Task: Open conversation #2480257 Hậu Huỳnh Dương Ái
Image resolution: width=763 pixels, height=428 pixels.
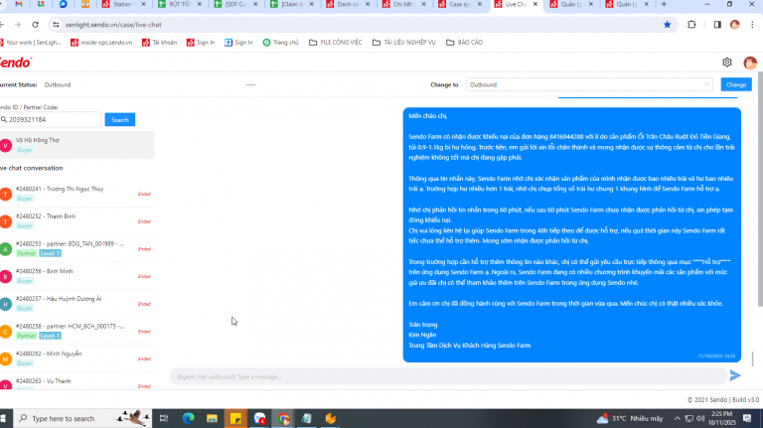Action: pyautogui.click(x=76, y=304)
